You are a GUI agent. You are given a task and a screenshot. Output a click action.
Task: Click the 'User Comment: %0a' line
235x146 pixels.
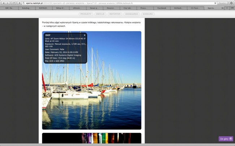click(55, 49)
